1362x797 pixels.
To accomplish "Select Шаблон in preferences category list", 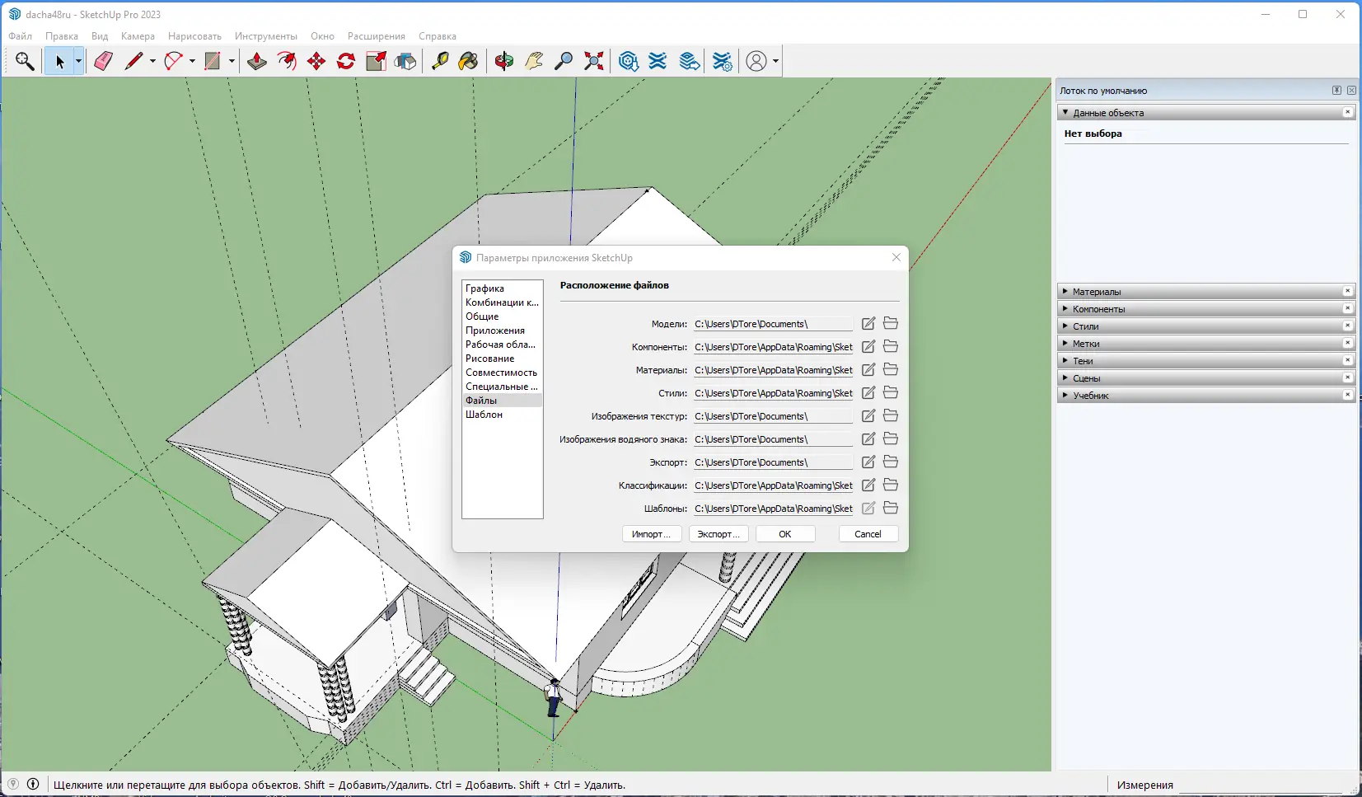I will [484, 415].
